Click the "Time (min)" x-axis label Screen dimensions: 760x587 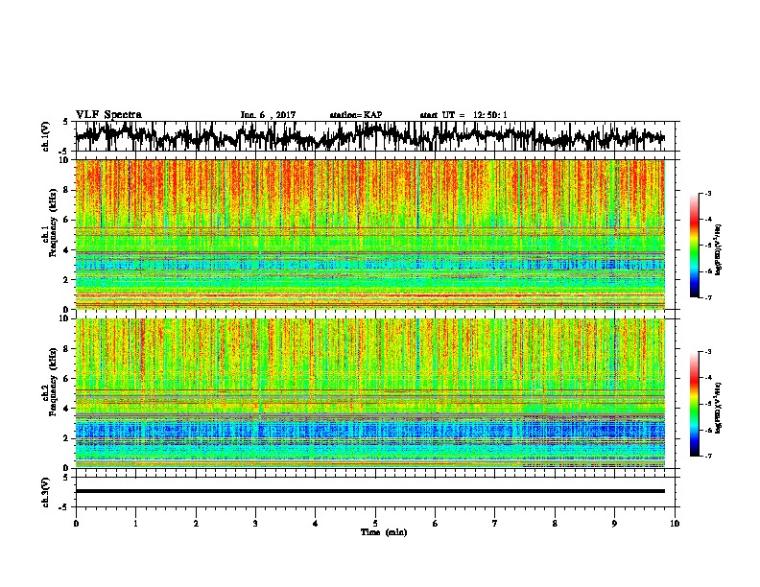click(384, 532)
